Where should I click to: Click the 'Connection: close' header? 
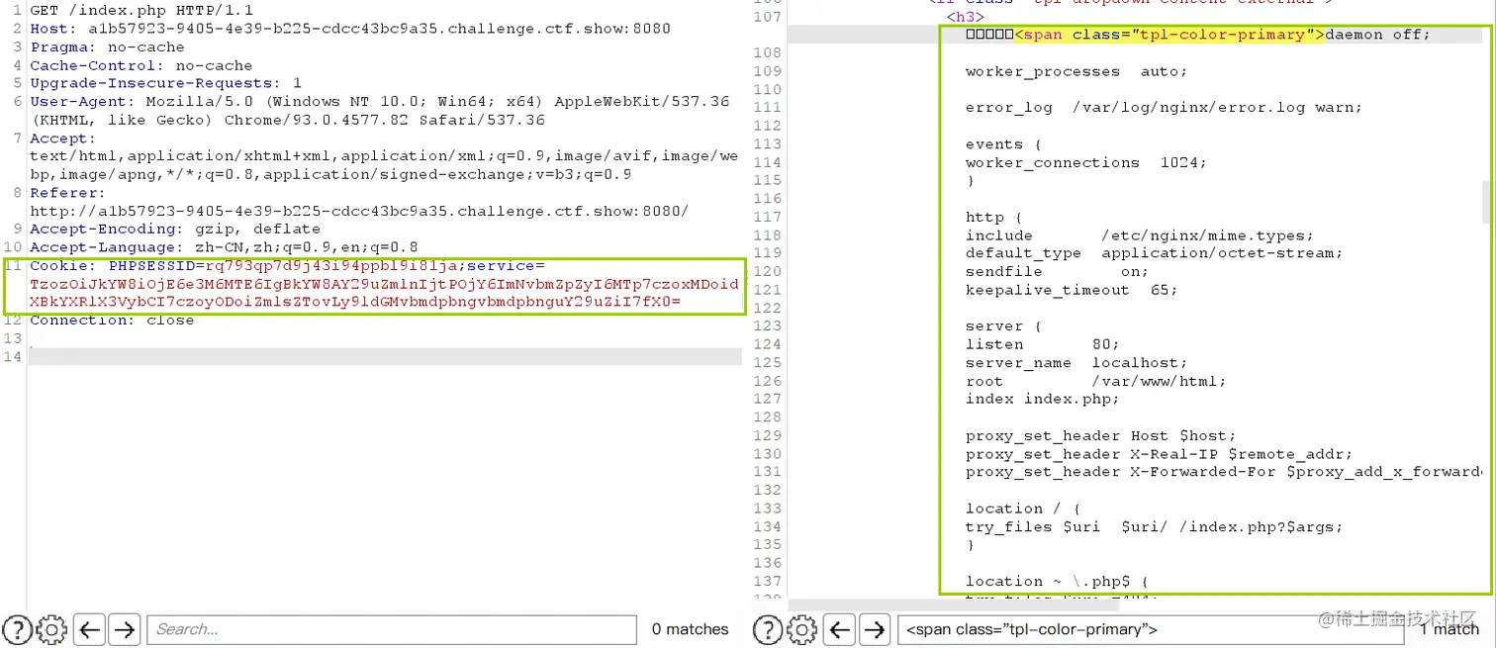click(x=112, y=321)
